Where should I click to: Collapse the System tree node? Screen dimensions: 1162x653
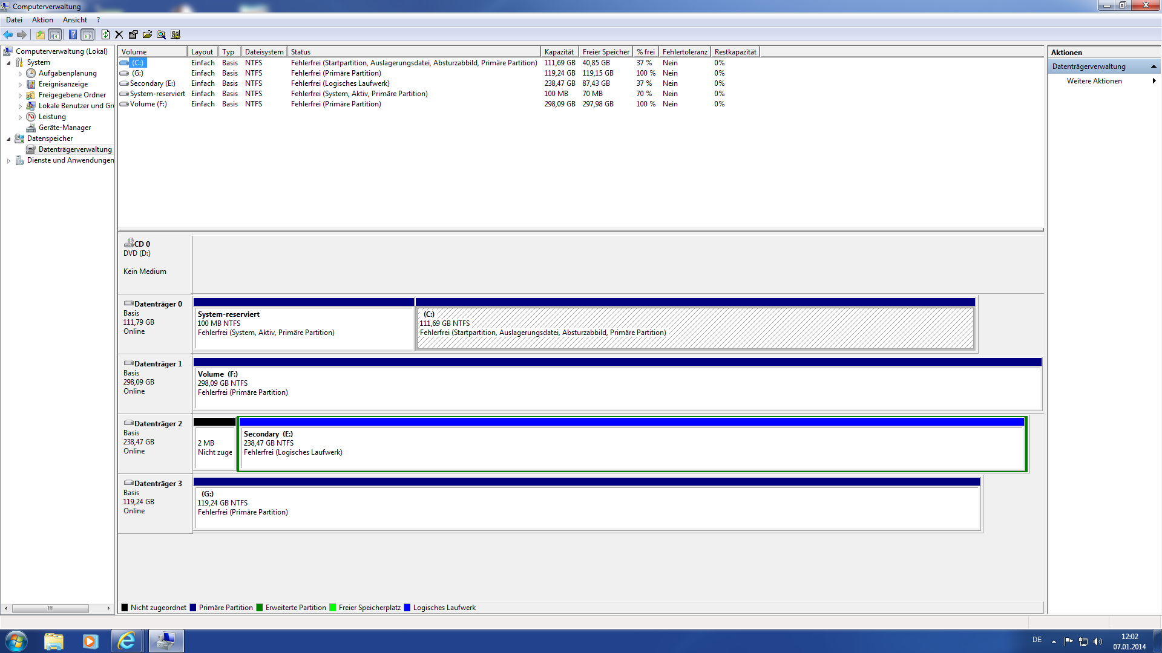point(8,63)
